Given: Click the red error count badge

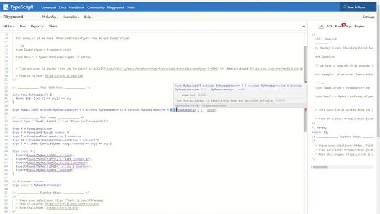Looking at the screenshot, I should [x=344, y=24].
